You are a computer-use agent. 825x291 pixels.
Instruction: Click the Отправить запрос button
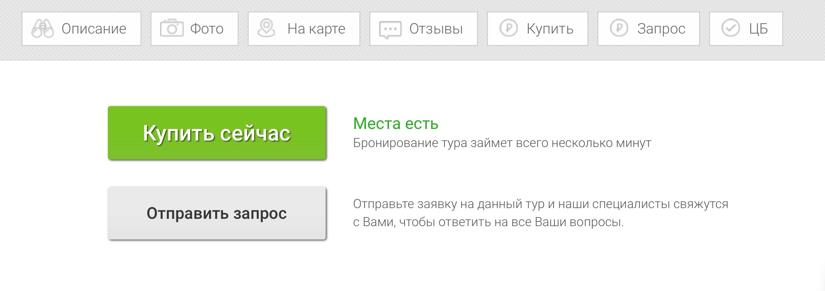[x=217, y=213]
